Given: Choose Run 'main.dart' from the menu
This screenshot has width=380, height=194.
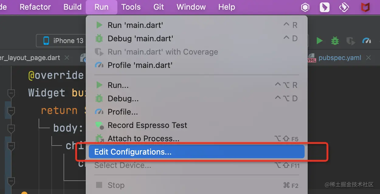Looking at the screenshot, I should pos(135,25).
